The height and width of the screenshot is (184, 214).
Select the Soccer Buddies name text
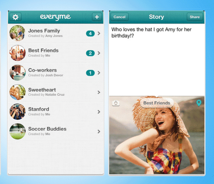coord(47,129)
